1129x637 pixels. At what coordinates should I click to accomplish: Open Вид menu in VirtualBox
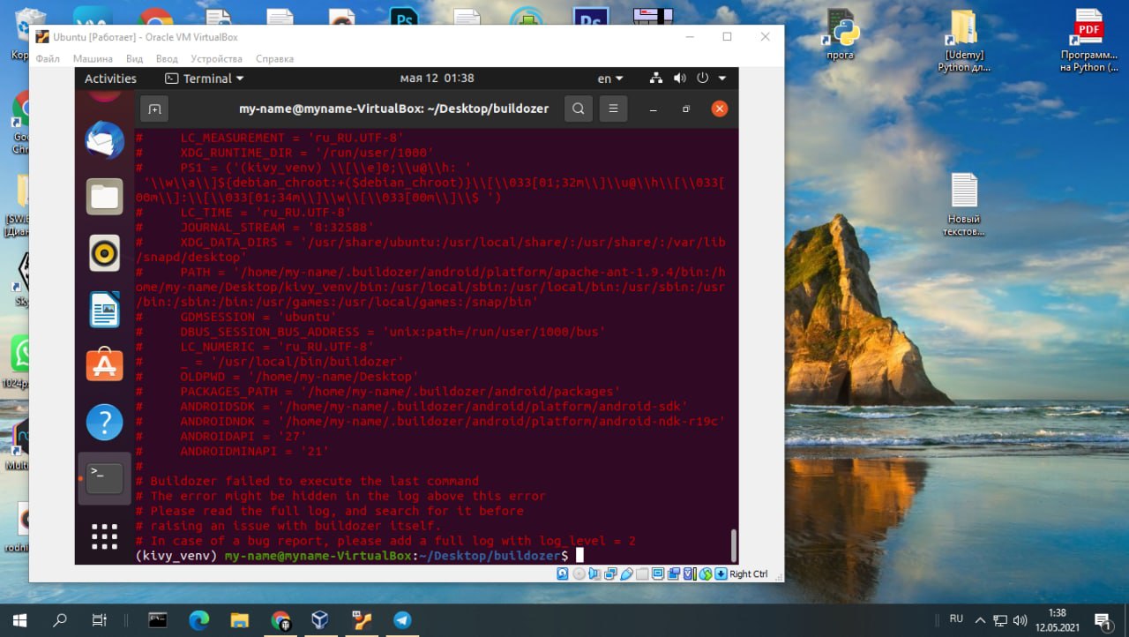pyautogui.click(x=134, y=58)
